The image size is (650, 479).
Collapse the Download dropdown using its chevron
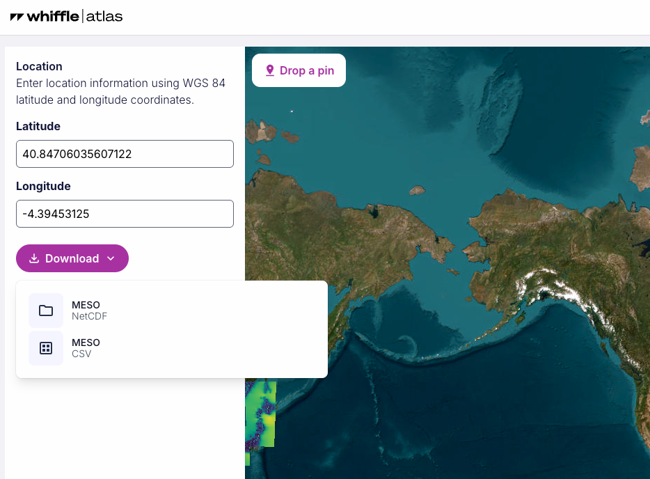(111, 258)
